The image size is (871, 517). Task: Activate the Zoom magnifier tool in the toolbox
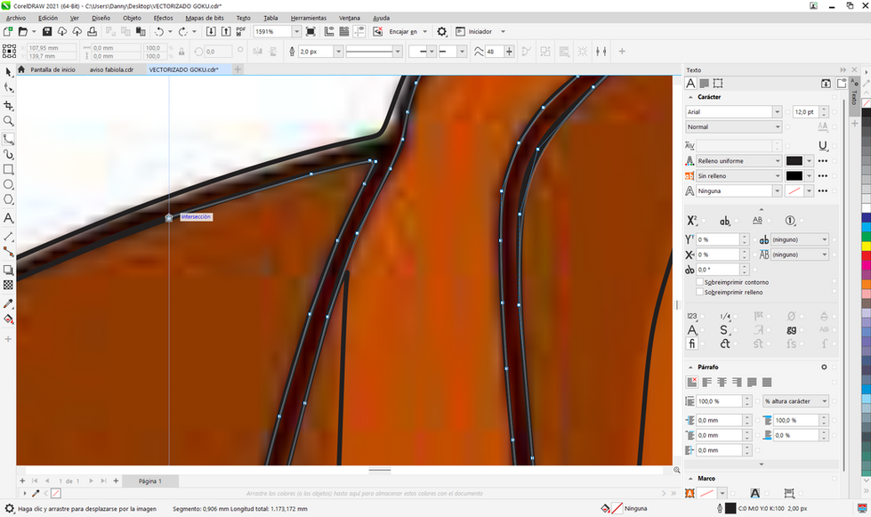click(8, 121)
